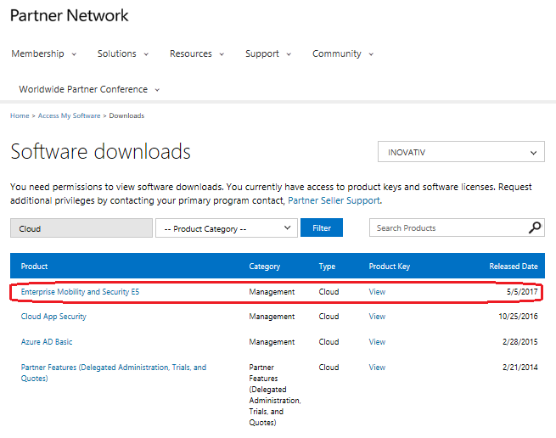The width and height of the screenshot is (556, 438).
Task: Click the Cloud filter text box
Action: (81, 228)
